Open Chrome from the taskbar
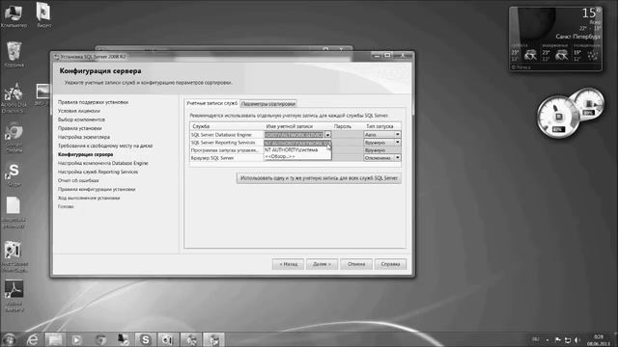 coord(100,339)
